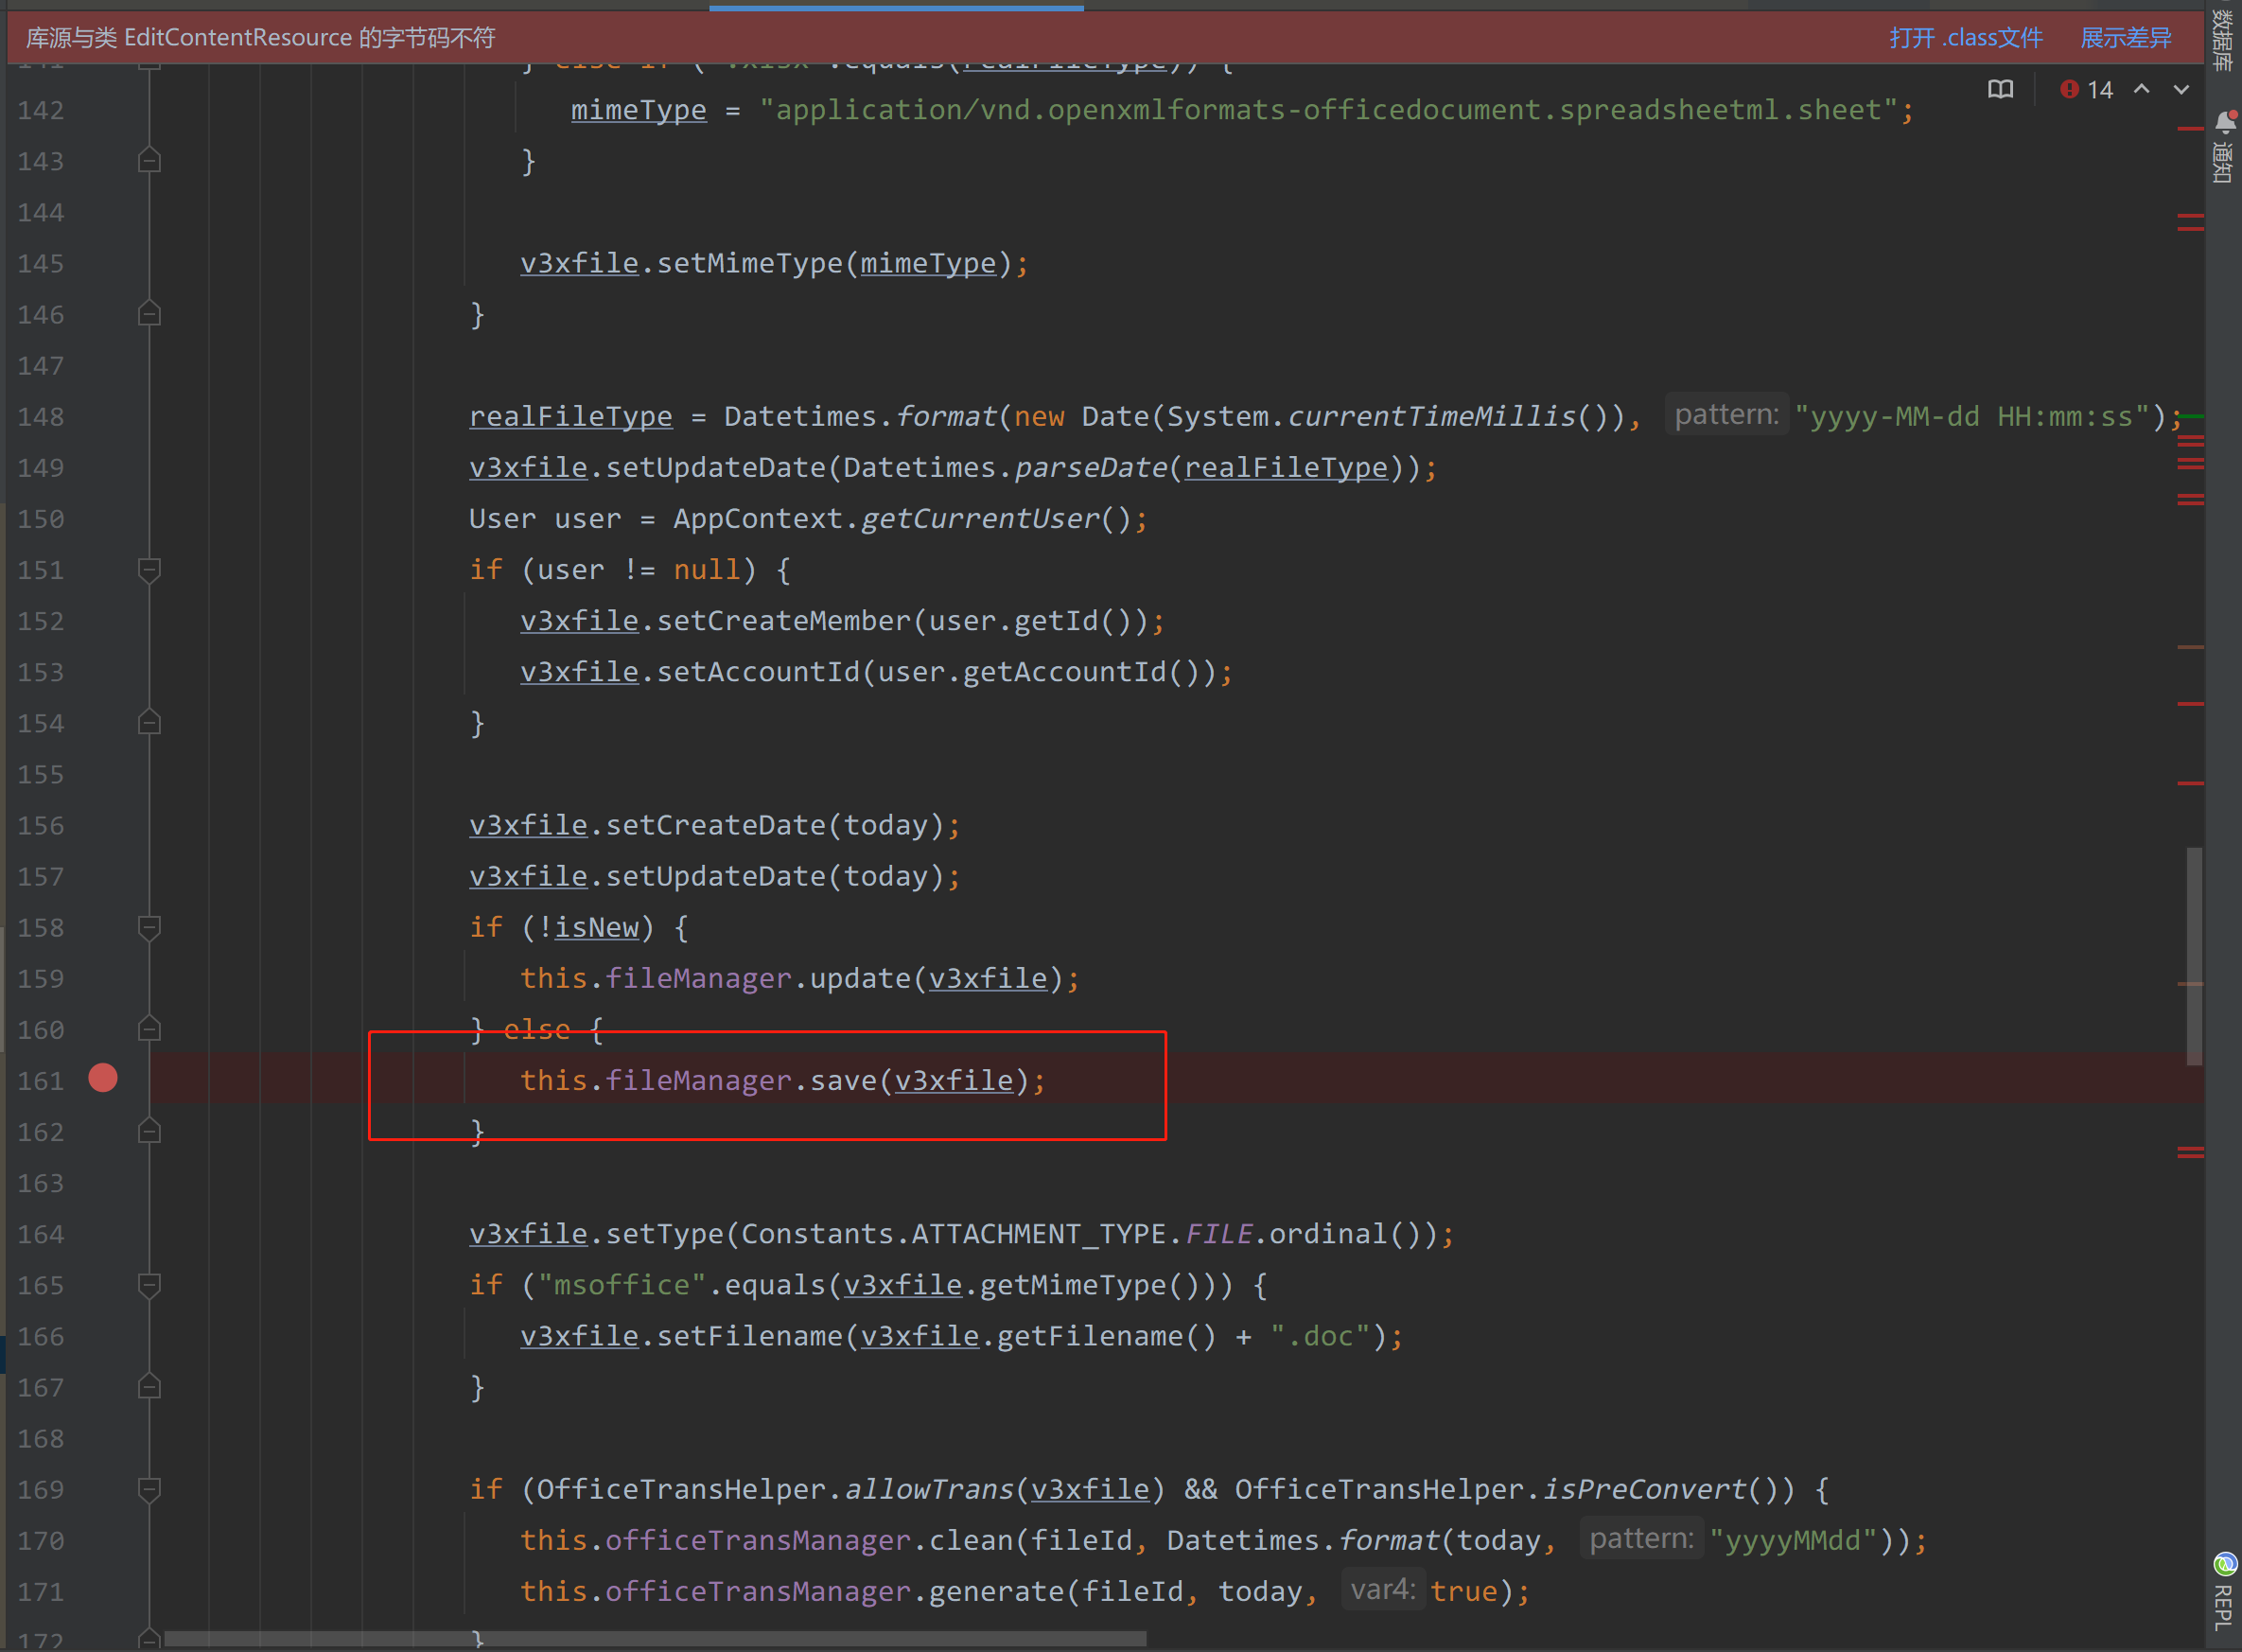2242x1652 pixels.
Task: Remove the breakpoint on line 161
Action: tap(103, 1079)
